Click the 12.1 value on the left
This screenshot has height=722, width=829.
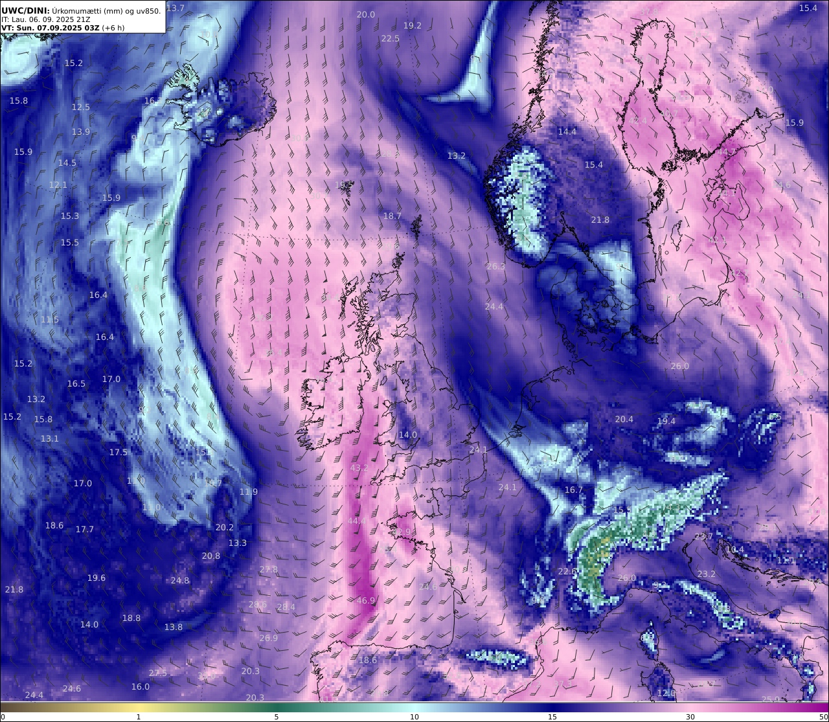tap(58, 185)
